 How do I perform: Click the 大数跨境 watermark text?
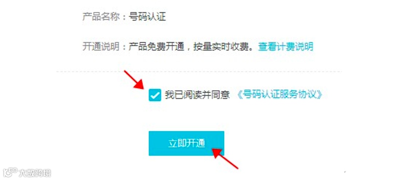(x=35, y=173)
